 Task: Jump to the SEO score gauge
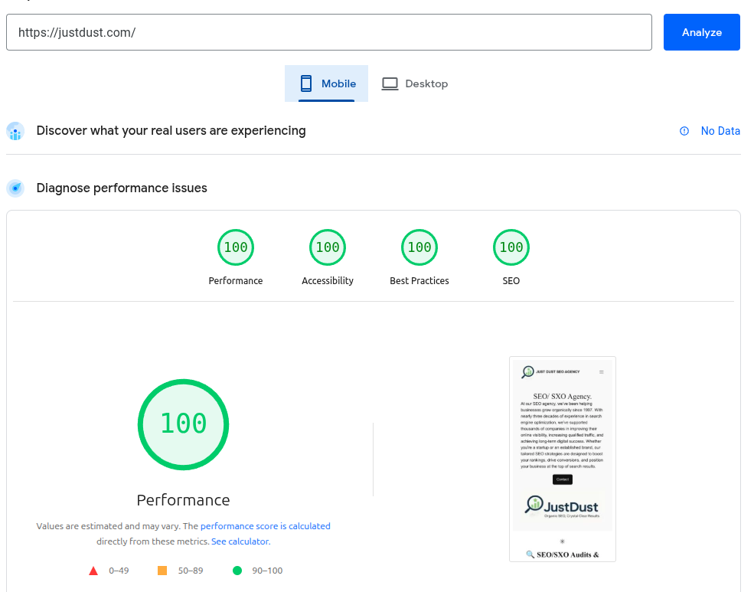click(511, 247)
